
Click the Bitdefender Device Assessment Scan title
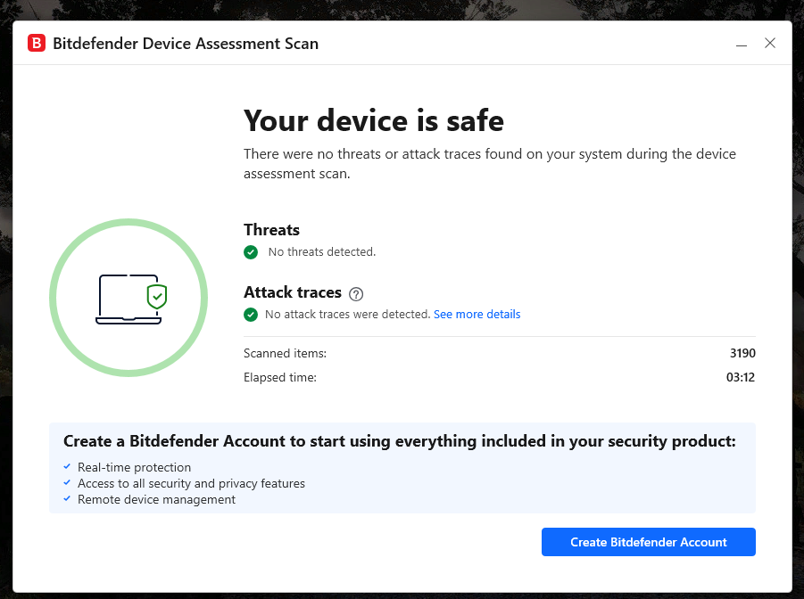(x=186, y=43)
